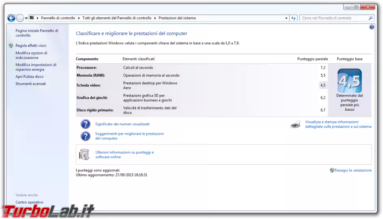Open Strumenti avanzati in the sidebar

click(x=30, y=84)
